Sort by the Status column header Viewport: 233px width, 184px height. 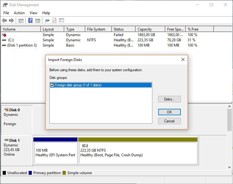coord(124,29)
